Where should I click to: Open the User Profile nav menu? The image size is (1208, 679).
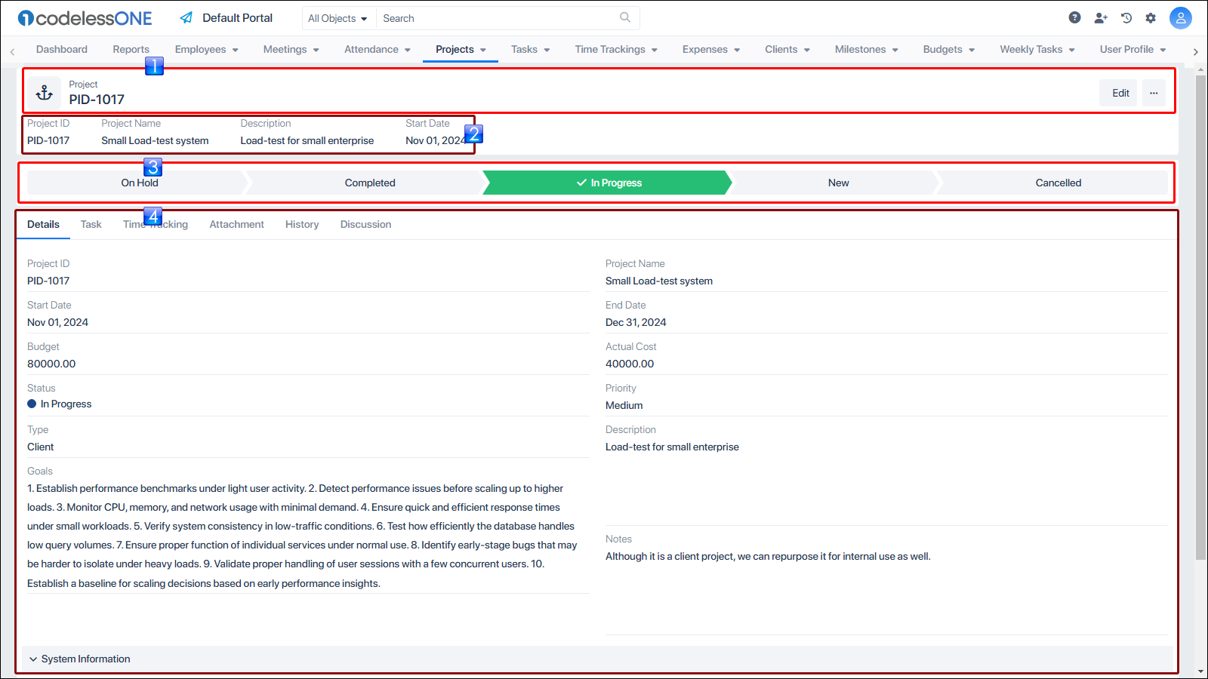click(x=1133, y=49)
